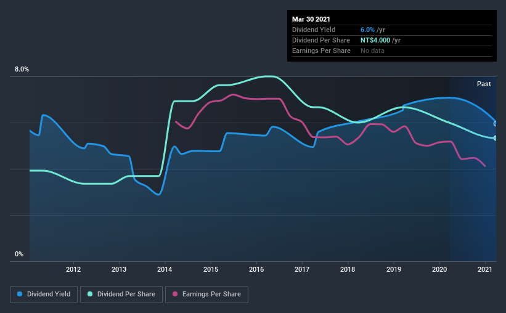This screenshot has height=313, width=506.
Task: Click the 0% y-axis label
Action: [x=19, y=254]
